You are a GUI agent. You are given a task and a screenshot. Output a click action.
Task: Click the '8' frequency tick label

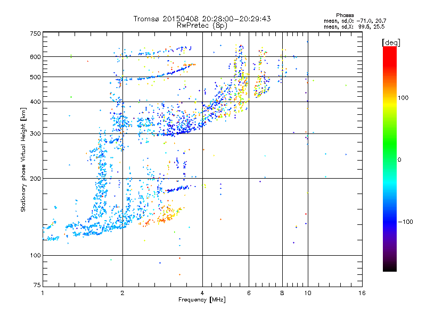click(x=282, y=293)
